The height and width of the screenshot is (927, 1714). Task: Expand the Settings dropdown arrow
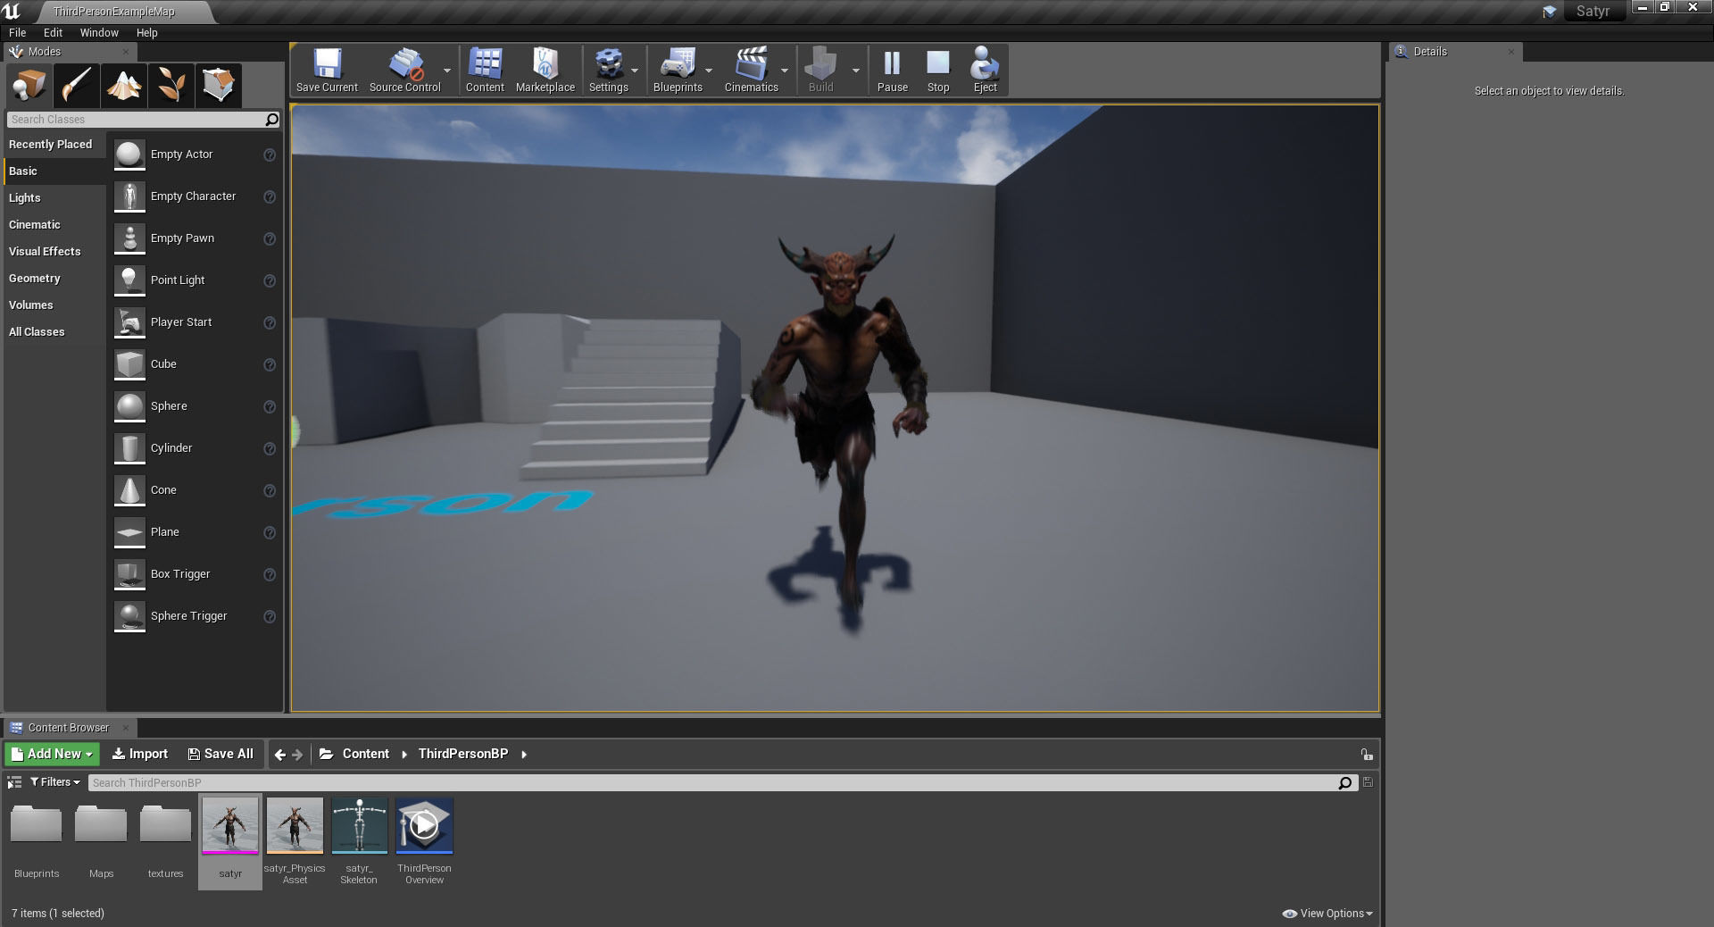[635, 71]
